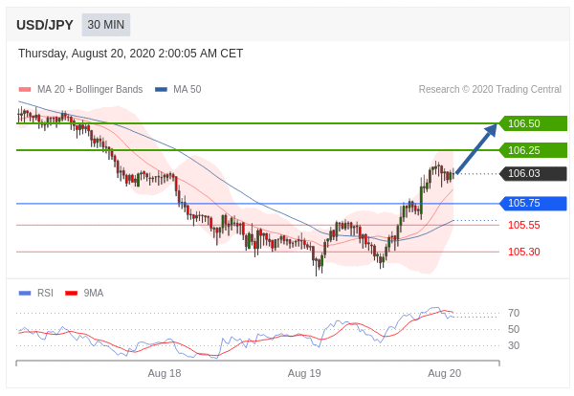This screenshot has width=574, height=396.
Task: Select the 106.25 green resistance label
Action: click(x=533, y=150)
